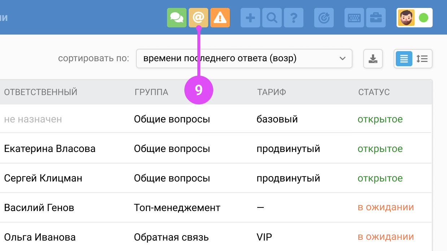
Task: Open the sort by dropdown
Action: tap(244, 59)
